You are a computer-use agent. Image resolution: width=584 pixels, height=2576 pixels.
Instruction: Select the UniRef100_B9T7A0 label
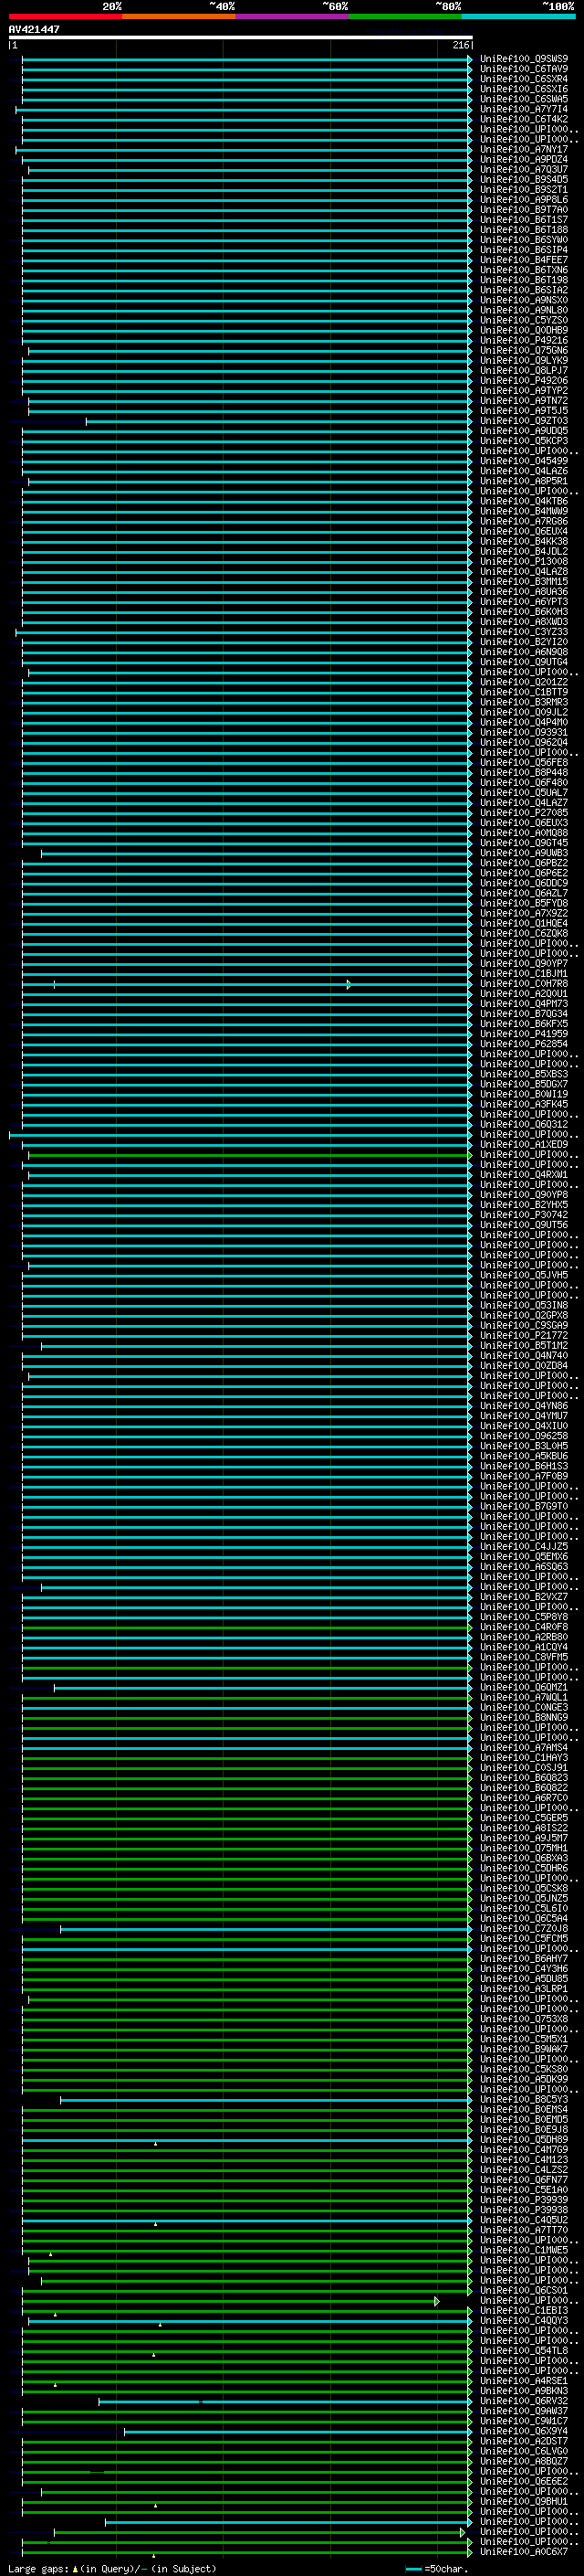(524, 210)
